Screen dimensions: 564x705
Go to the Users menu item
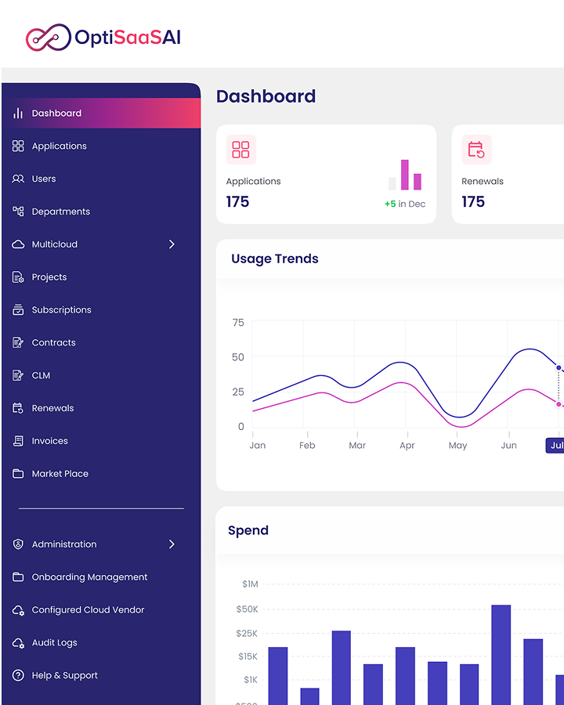101,179
